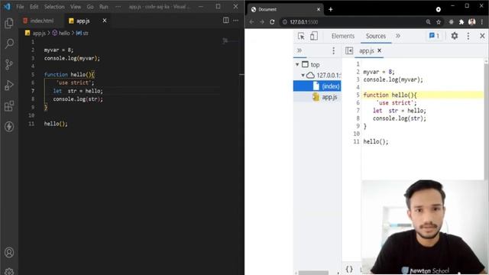
Task: Close the DevTools panel
Action: (482, 36)
